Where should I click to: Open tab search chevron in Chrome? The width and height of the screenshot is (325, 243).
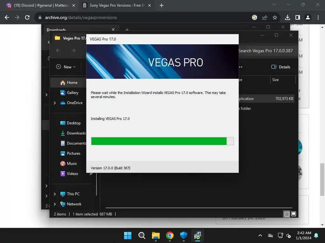click(274, 4)
